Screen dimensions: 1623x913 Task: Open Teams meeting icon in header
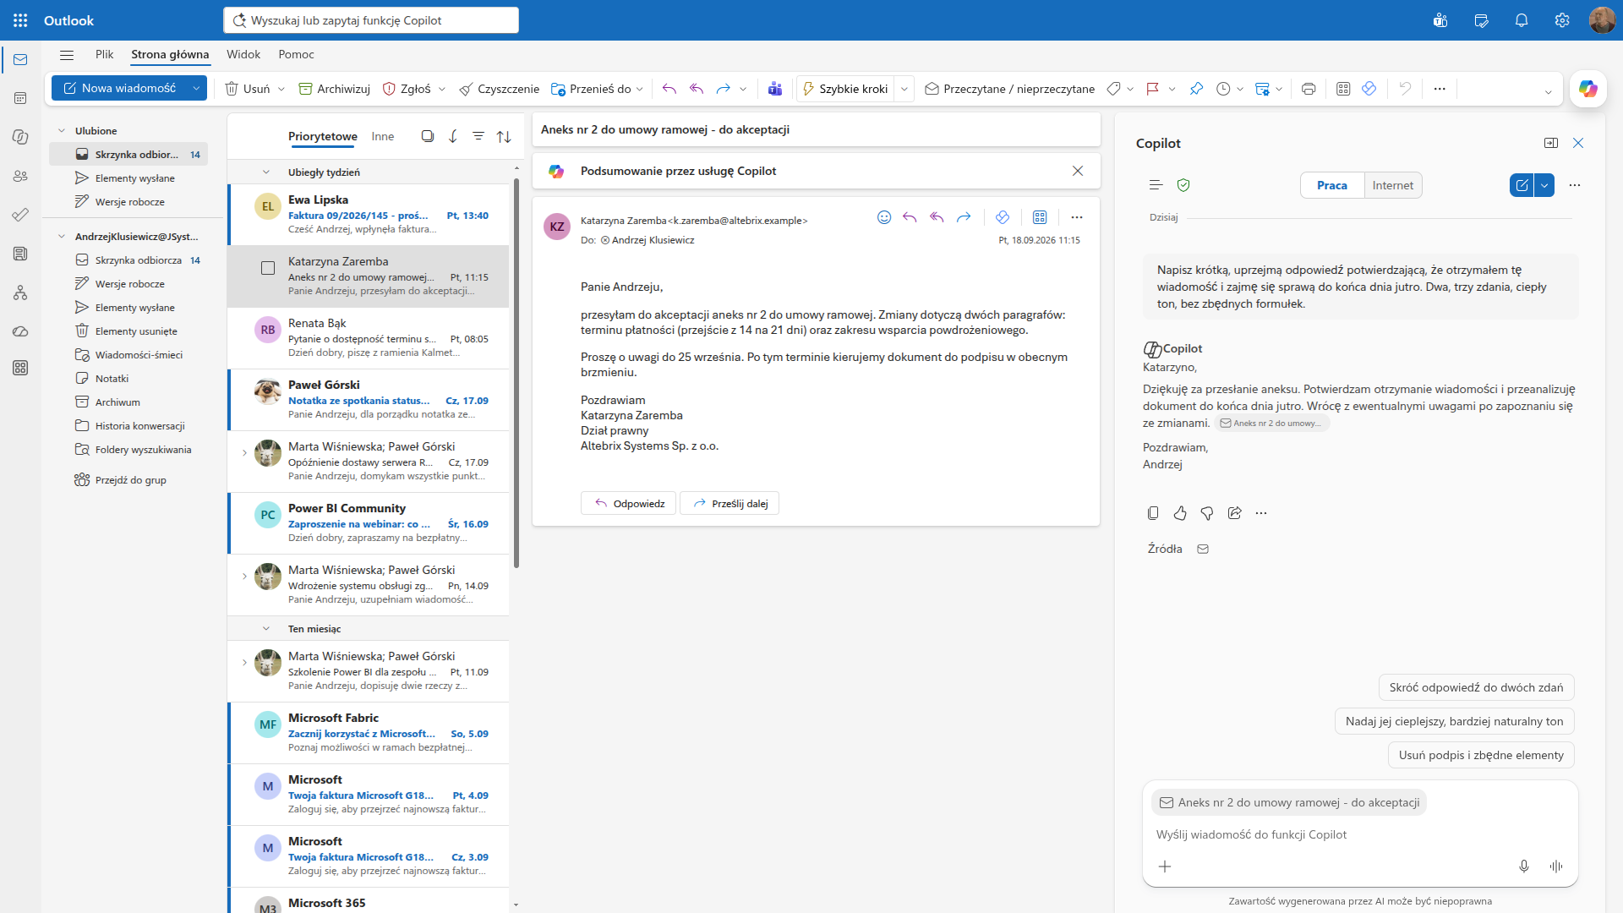point(1440,20)
